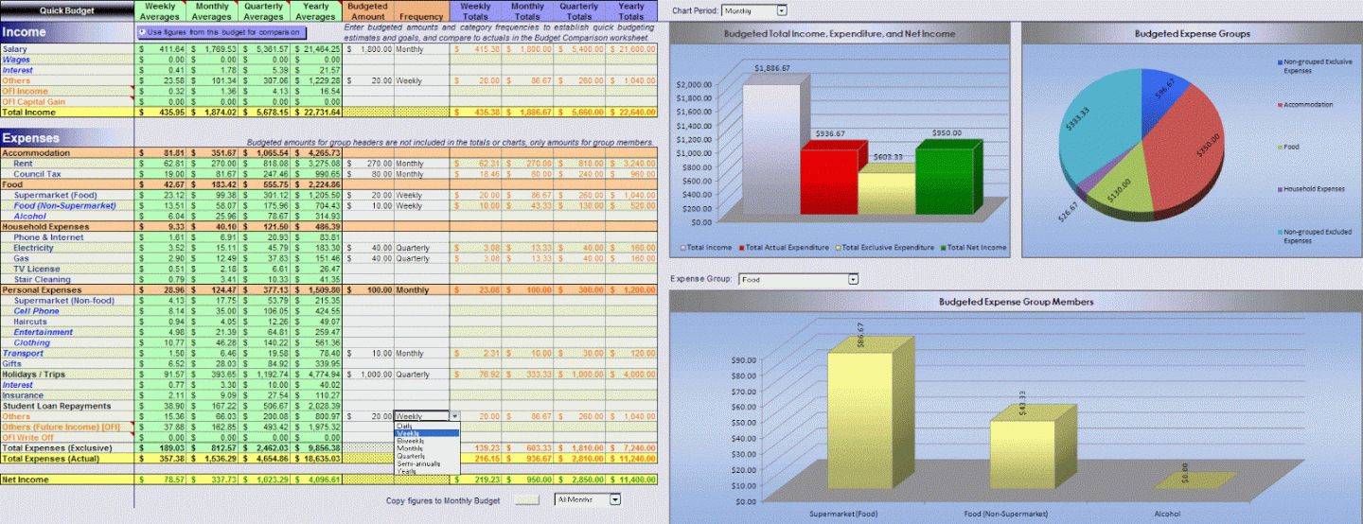Click the Rent frequency cell showing Monthly
Screen dimensions: 1363x524
point(421,164)
